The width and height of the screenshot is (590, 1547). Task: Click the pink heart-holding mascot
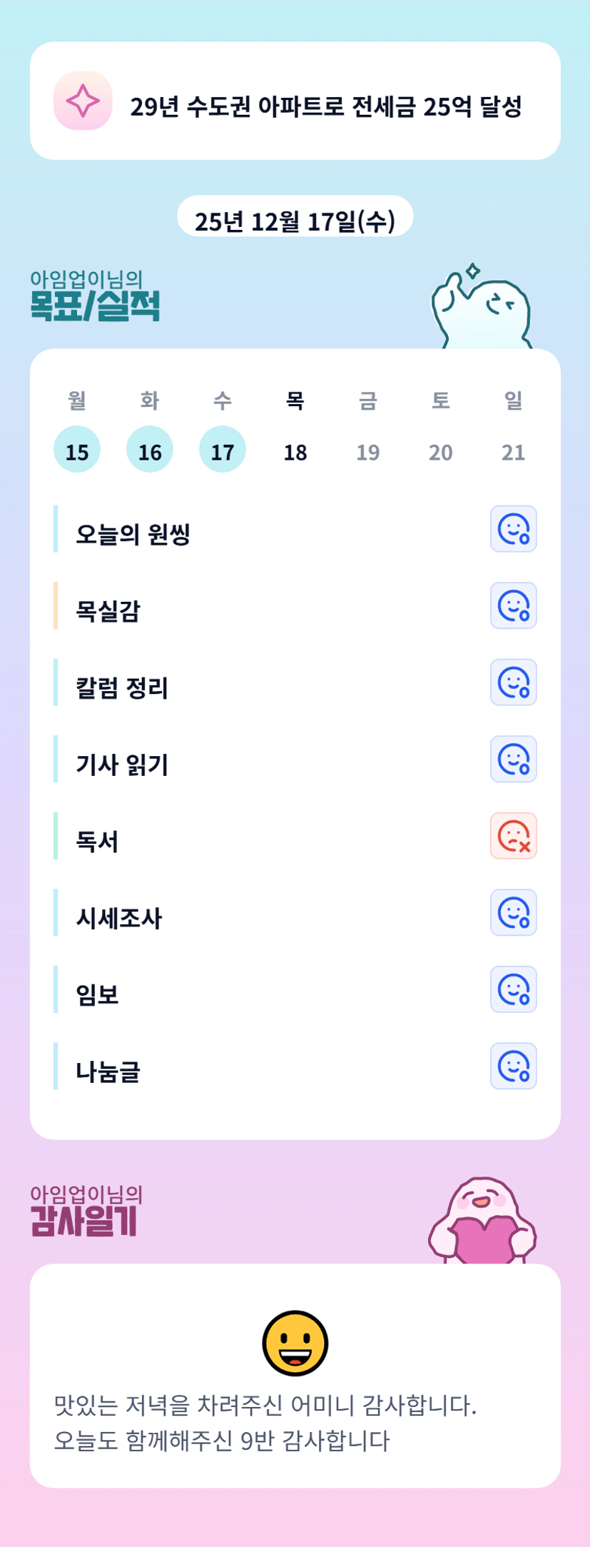coord(482,1221)
